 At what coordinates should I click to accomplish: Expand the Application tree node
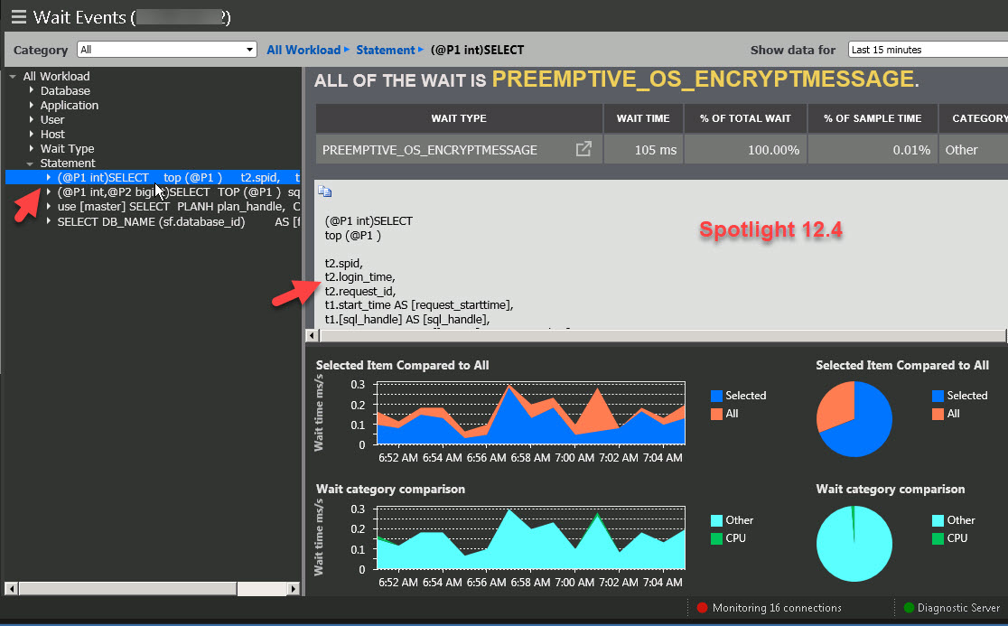point(32,105)
